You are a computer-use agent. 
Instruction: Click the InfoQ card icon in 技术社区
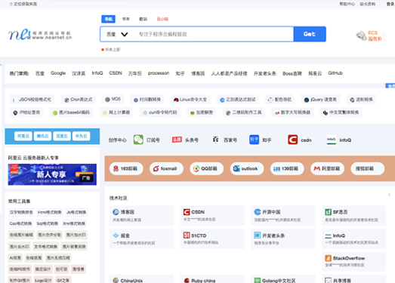[328, 235]
